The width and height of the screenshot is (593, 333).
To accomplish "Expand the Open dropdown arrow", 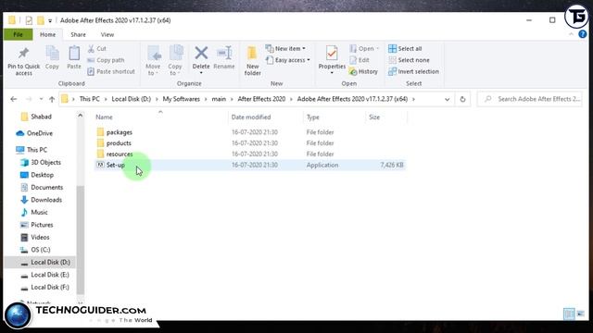I will click(x=377, y=49).
